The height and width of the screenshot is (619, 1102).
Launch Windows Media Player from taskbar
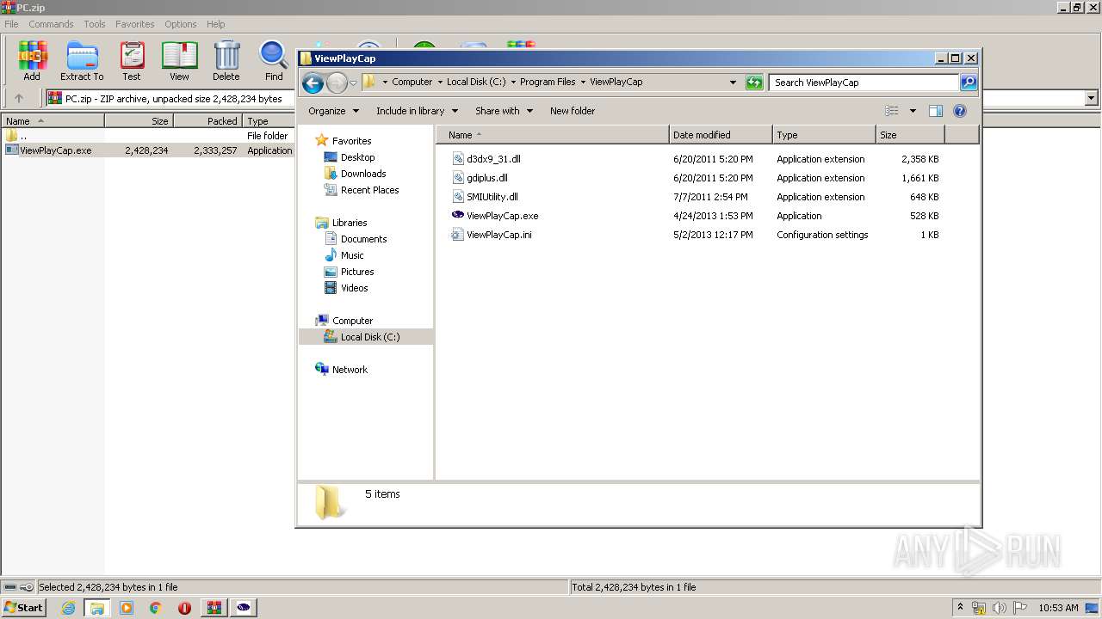tap(127, 608)
